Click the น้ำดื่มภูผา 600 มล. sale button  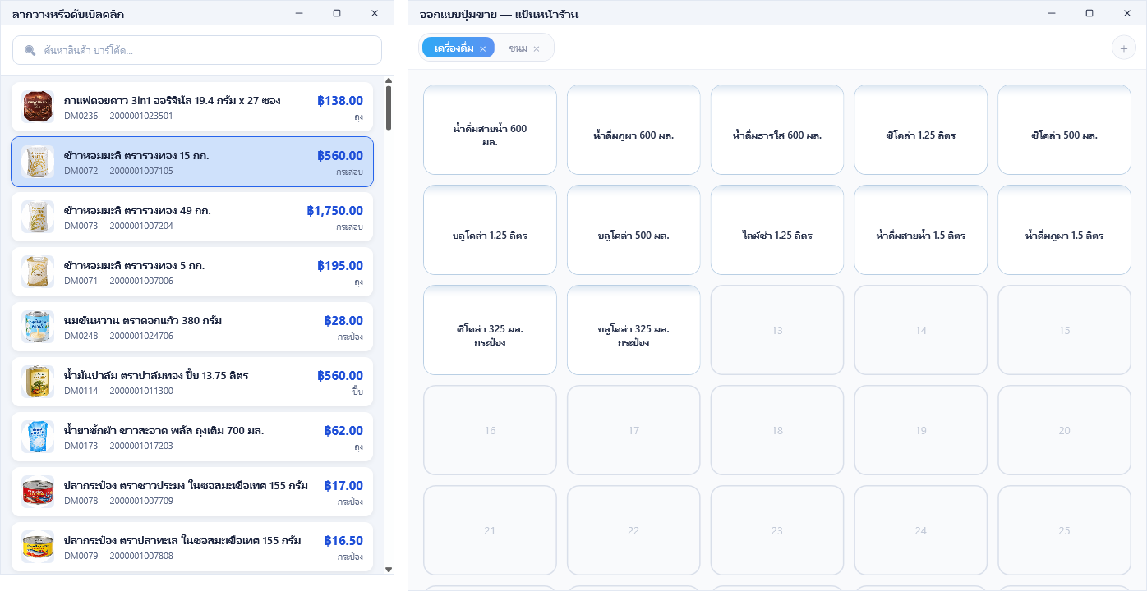633,130
